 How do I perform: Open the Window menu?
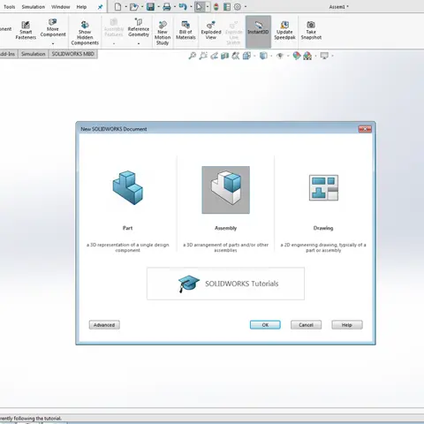[61, 7]
